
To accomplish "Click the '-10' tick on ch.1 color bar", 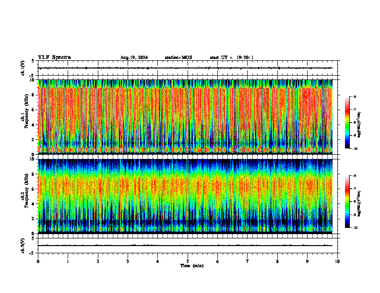I will [x=355, y=149].
